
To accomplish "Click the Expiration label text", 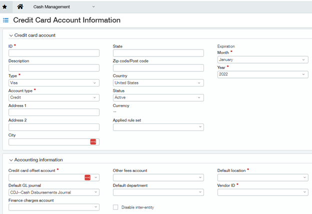I will 226,46.
